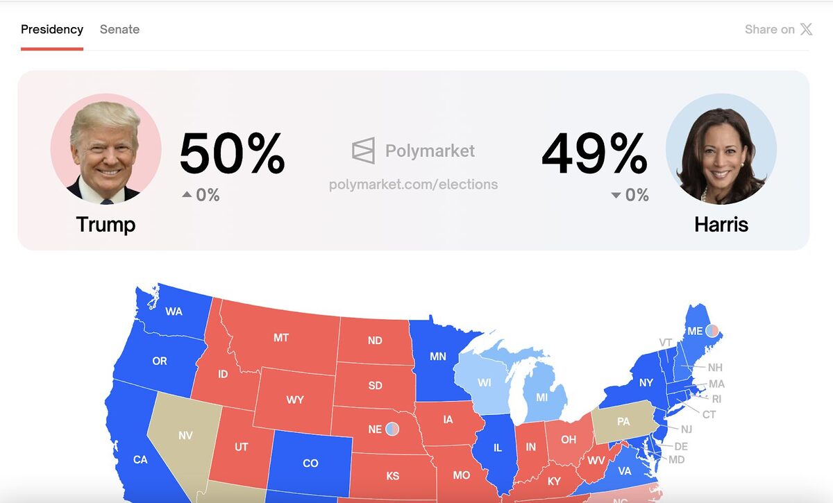Click the Michigan state on the map

[541, 398]
